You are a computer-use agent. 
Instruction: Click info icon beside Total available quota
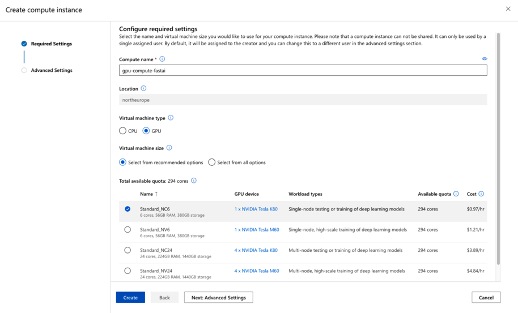(x=194, y=181)
